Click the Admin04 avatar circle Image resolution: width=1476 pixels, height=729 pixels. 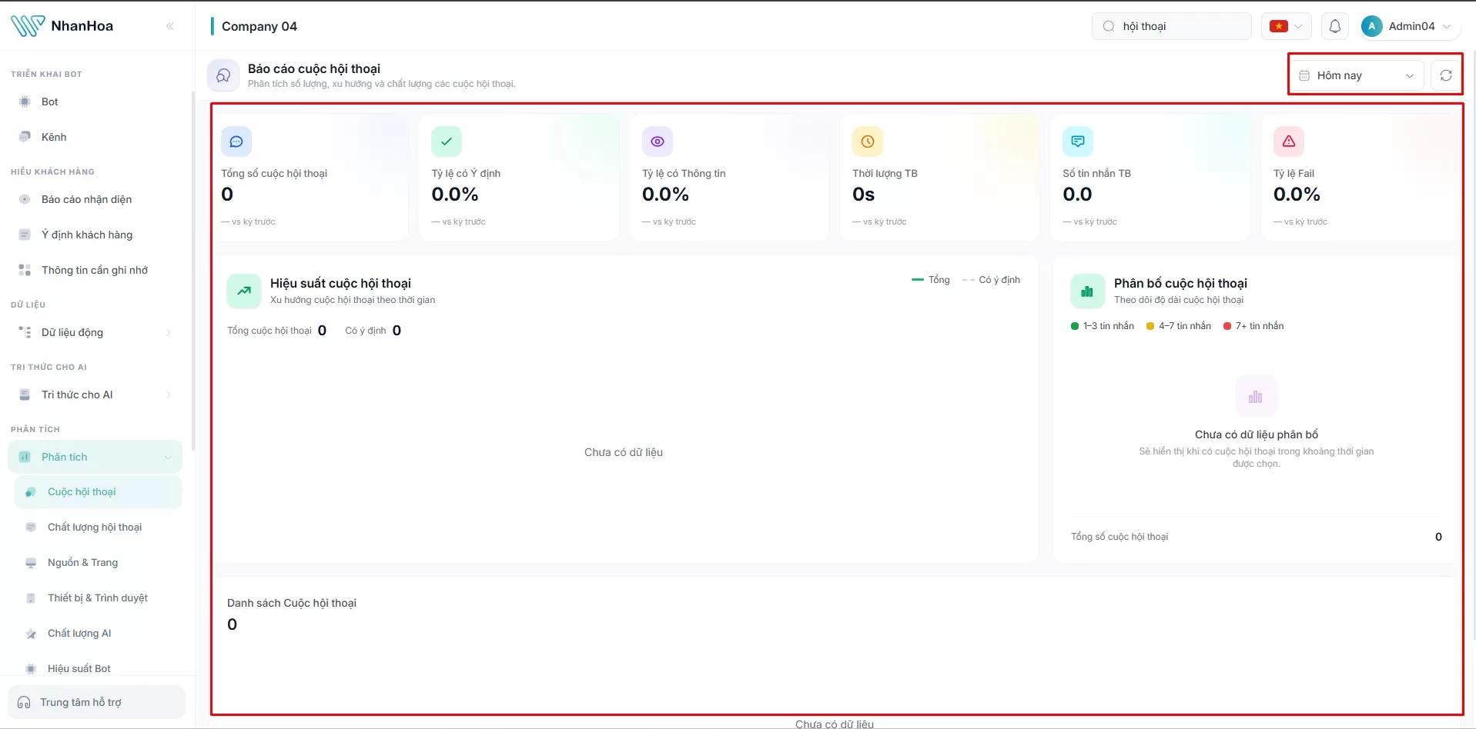[x=1371, y=26]
